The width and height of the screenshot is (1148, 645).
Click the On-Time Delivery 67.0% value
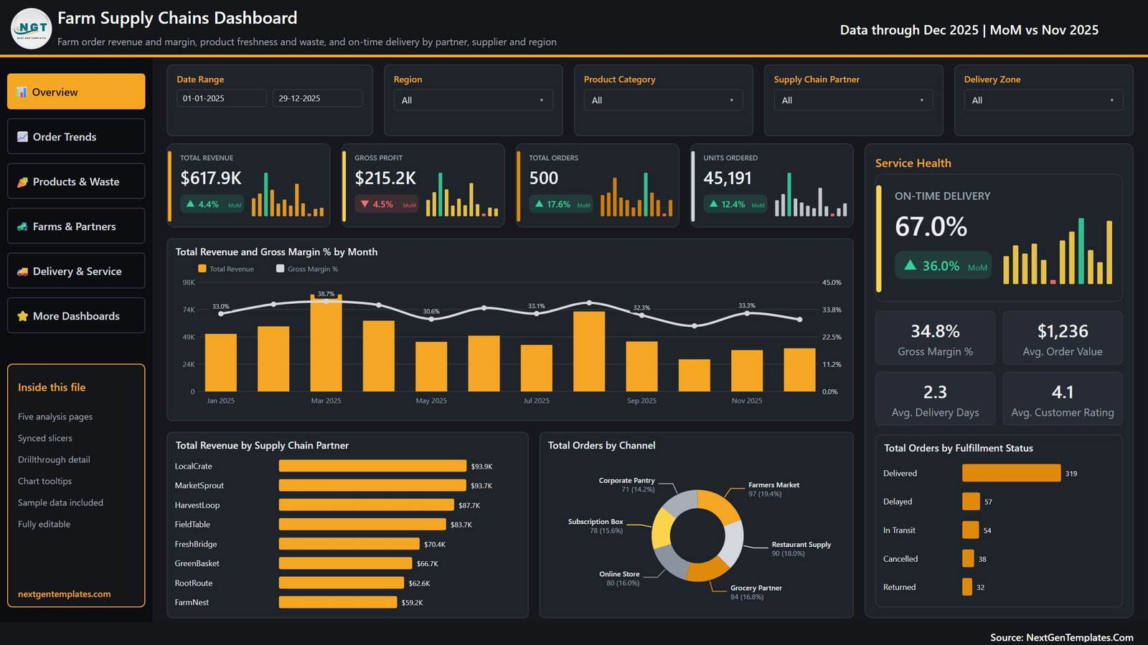[931, 227]
